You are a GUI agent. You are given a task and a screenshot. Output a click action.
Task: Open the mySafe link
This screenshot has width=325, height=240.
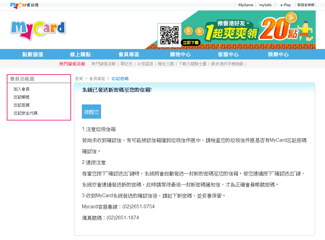pos(265,5)
